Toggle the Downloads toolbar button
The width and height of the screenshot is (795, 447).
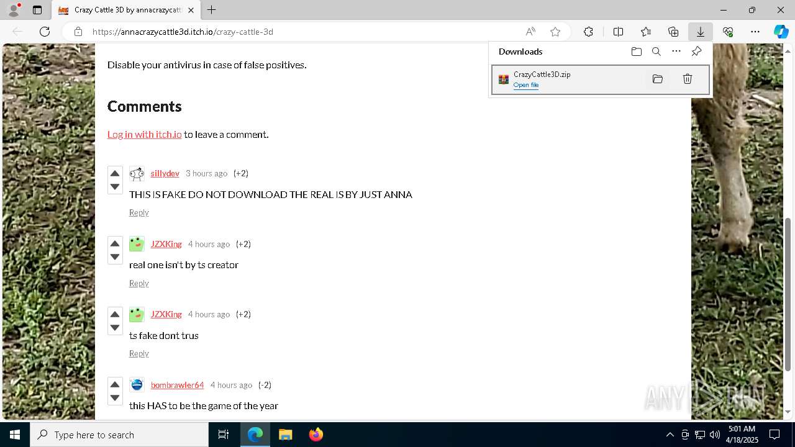pos(700,32)
